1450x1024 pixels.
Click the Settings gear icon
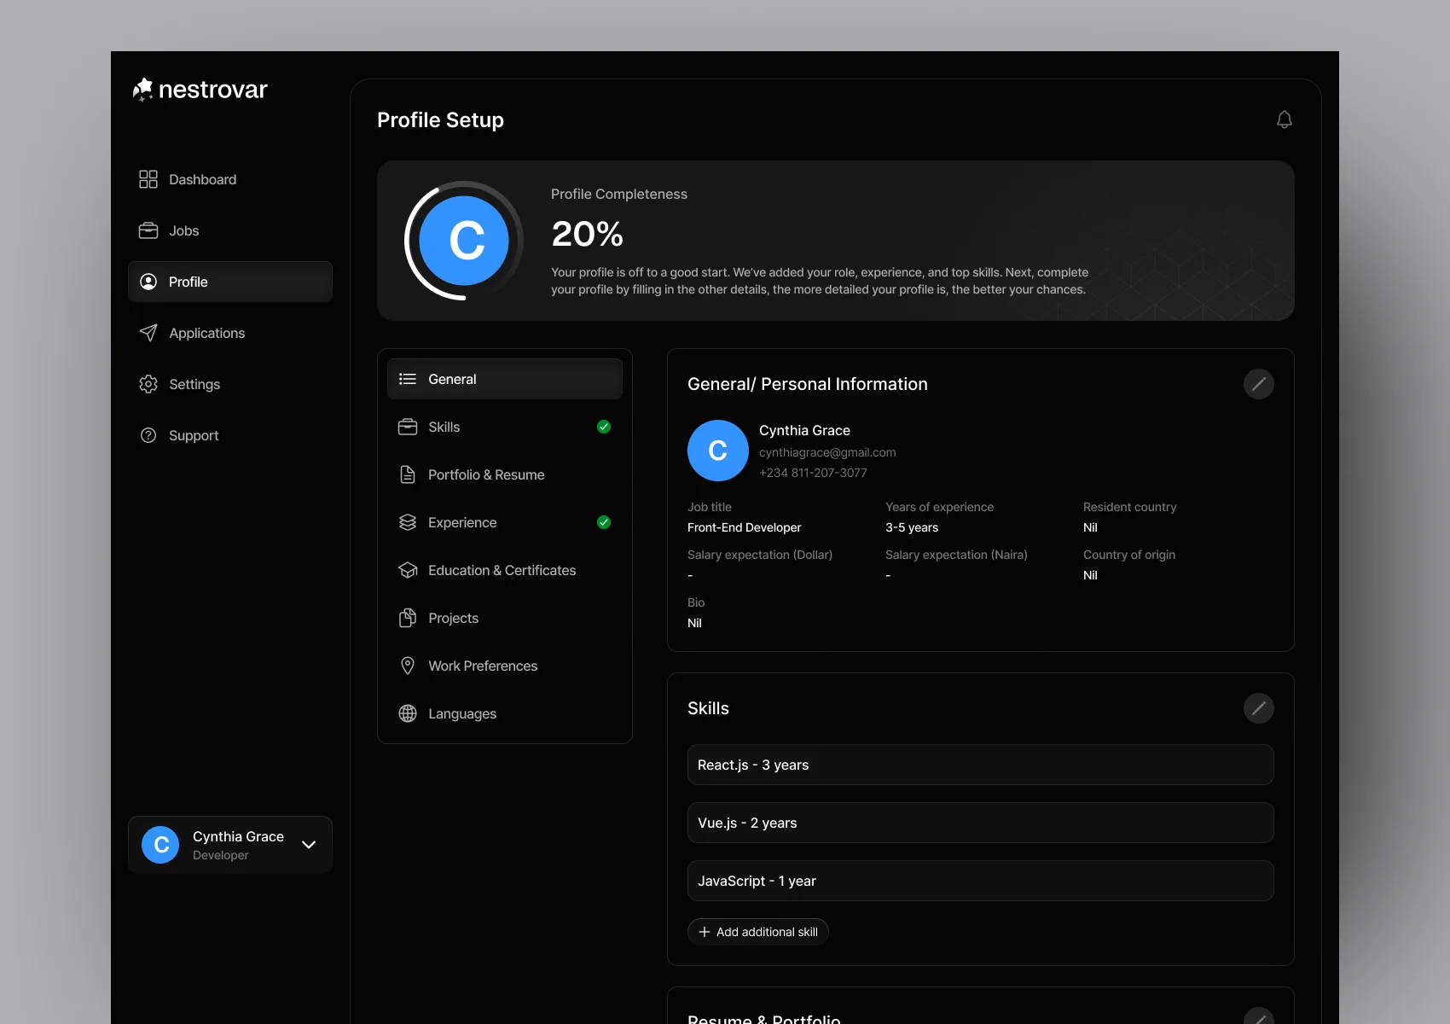click(x=148, y=384)
